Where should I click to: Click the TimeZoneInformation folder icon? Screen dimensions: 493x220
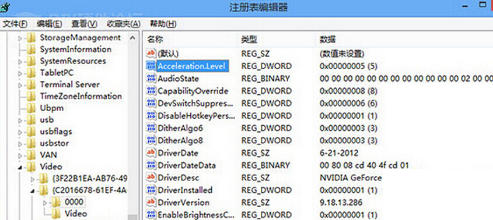(x=31, y=97)
